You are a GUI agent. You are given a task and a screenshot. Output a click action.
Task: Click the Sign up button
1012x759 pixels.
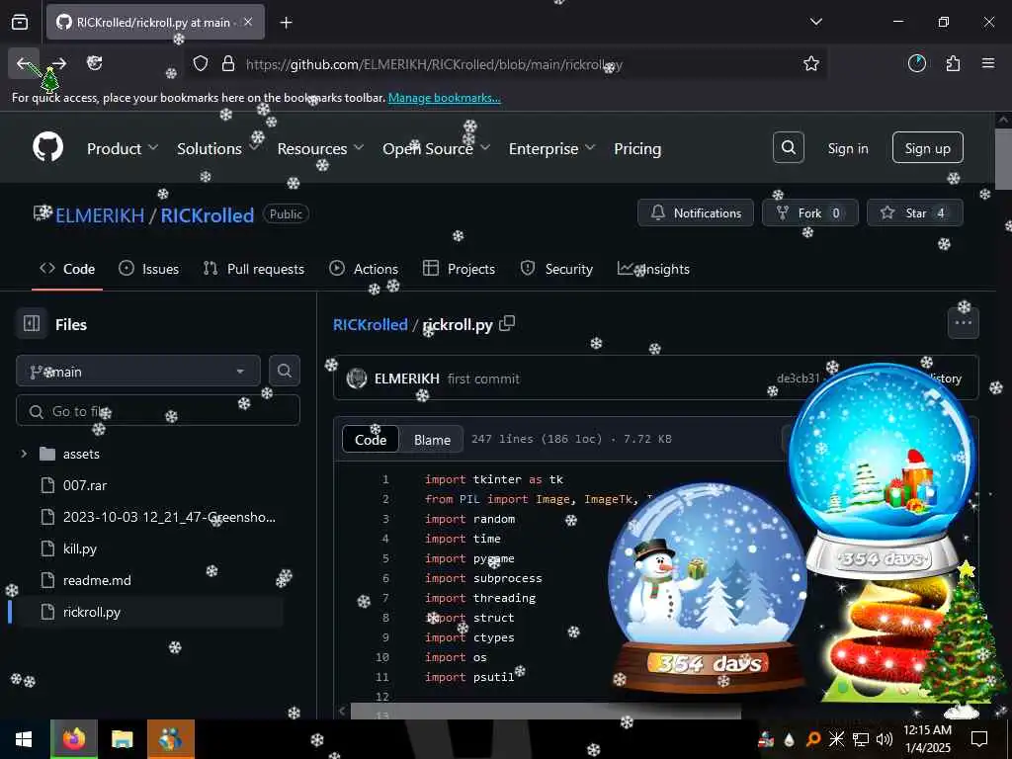click(927, 148)
